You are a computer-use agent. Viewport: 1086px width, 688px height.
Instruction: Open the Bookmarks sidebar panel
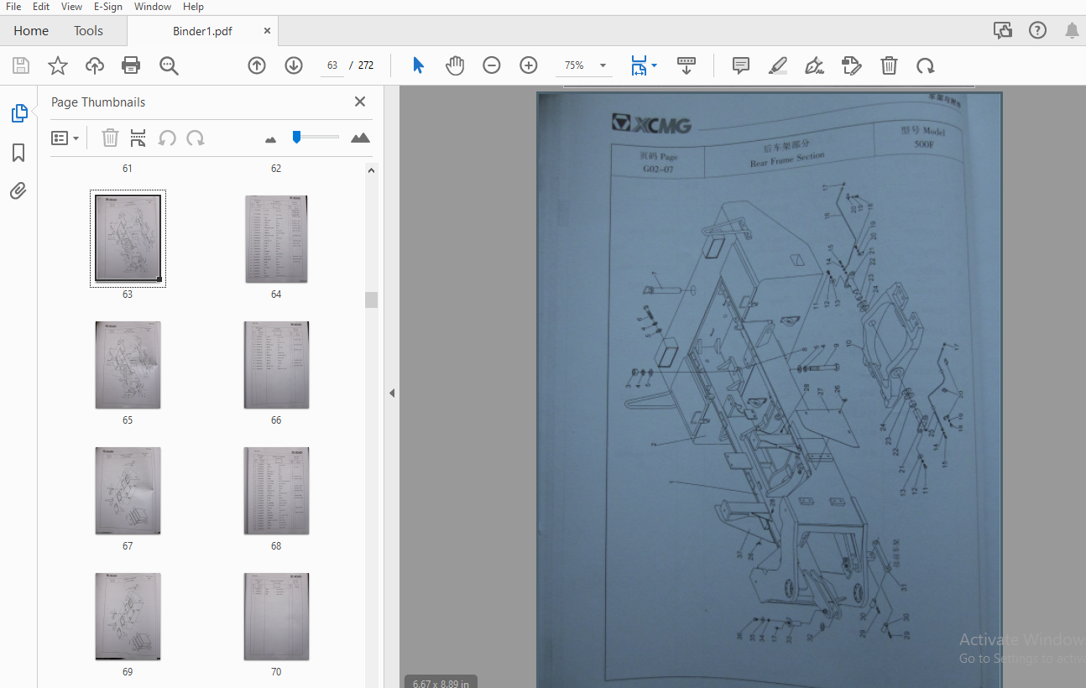(18, 153)
